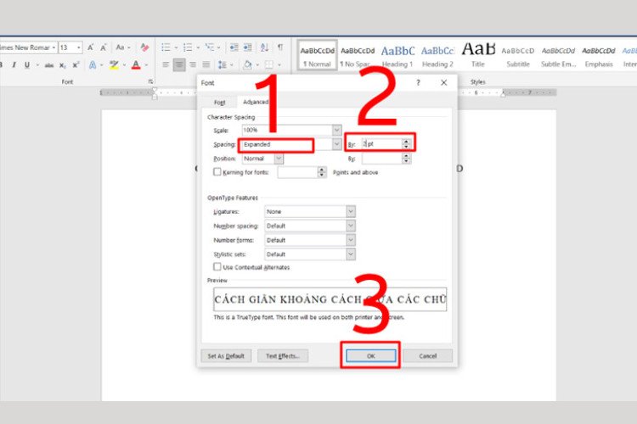The width and height of the screenshot is (637, 424).
Task: Open the Font group dialog launcher
Action: coord(150,82)
